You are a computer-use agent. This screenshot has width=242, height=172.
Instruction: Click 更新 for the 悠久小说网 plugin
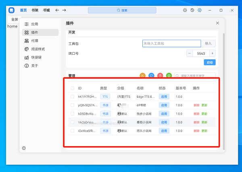(x=204, y=131)
